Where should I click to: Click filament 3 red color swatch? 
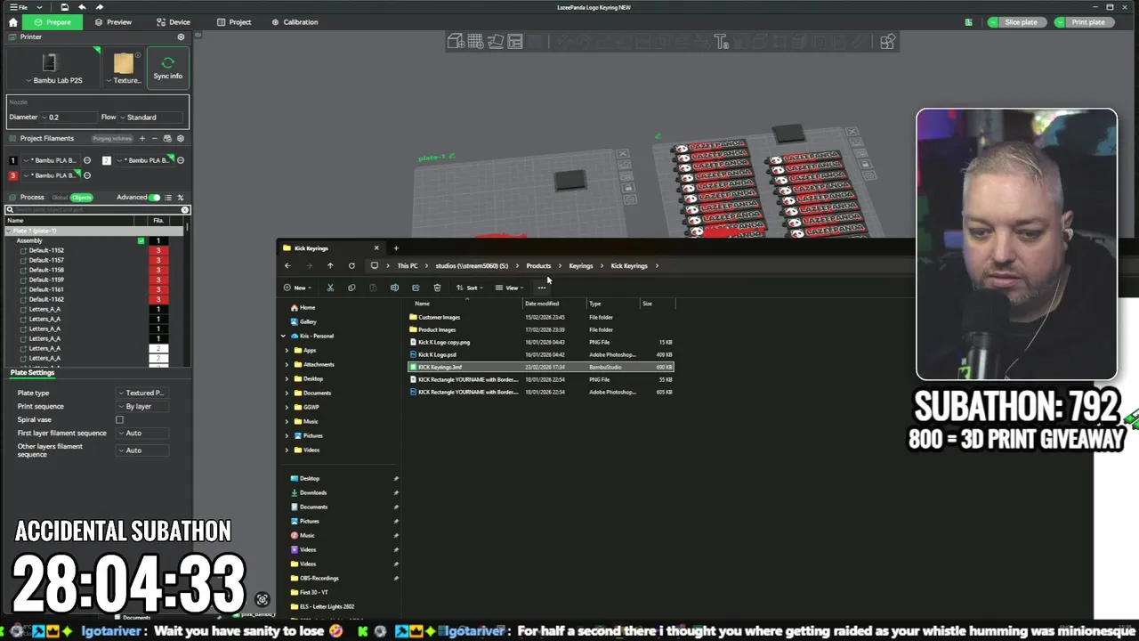tap(12, 175)
